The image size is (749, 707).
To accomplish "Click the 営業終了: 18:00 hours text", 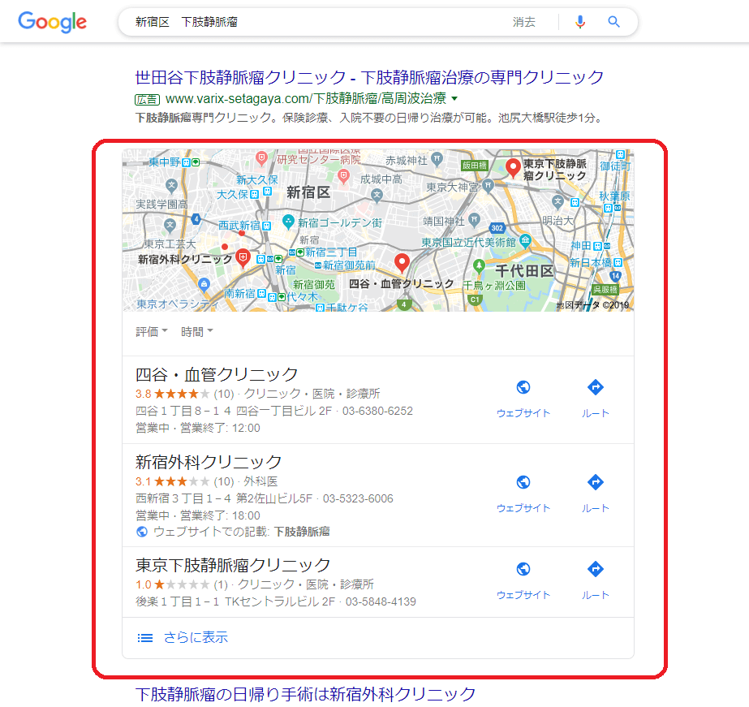I will point(220,516).
